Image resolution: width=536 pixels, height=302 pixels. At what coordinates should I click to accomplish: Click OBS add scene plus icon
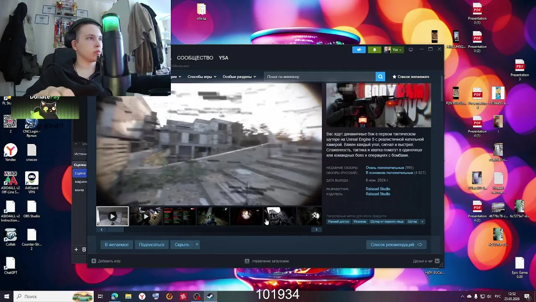pyautogui.click(x=76, y=249)
